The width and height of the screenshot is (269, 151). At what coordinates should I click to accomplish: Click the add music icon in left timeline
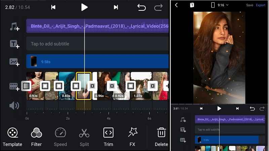click(14, 27)
